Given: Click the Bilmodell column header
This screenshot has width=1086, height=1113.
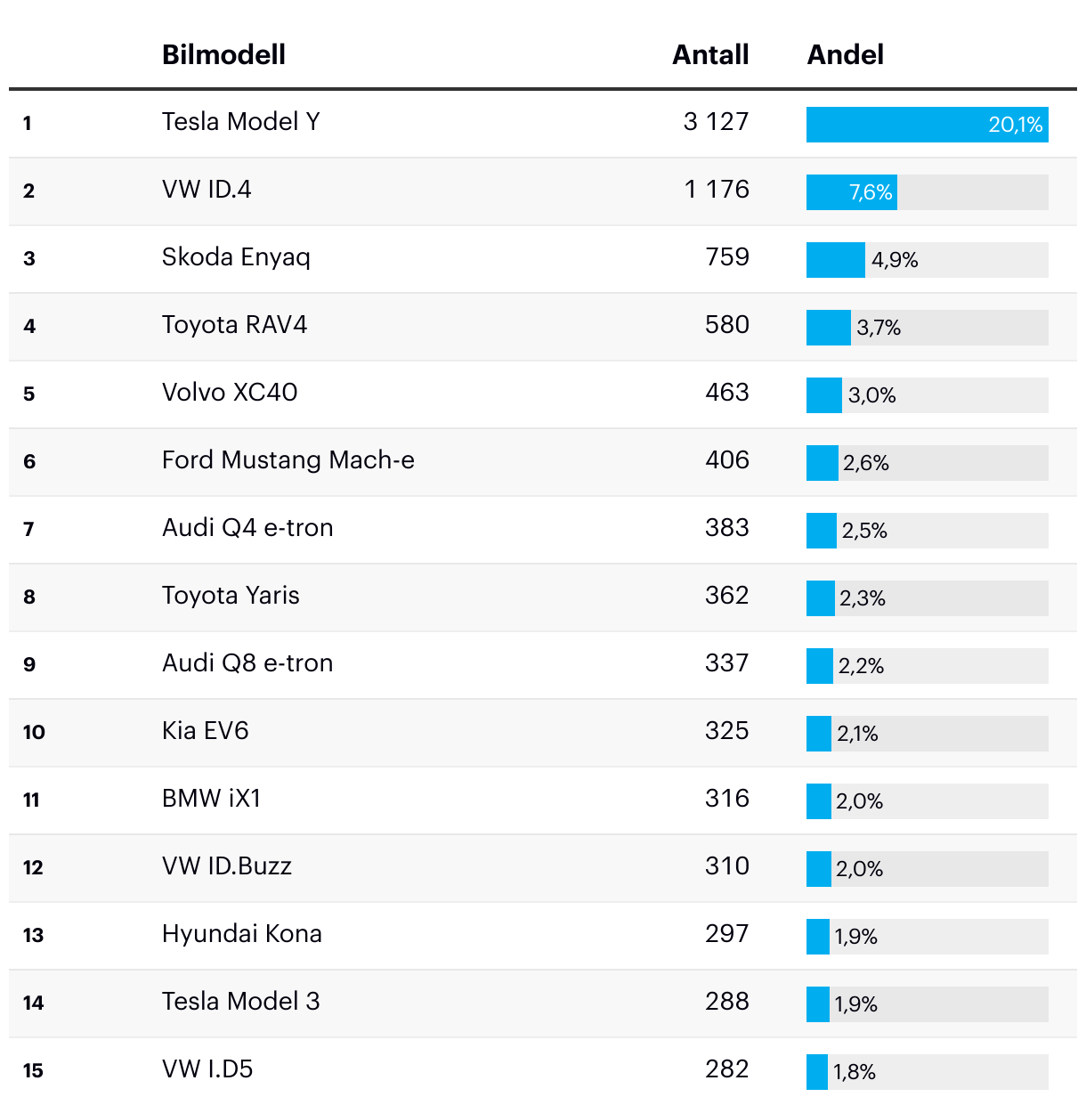Looking at the screenshot, I should click(223, 55).
